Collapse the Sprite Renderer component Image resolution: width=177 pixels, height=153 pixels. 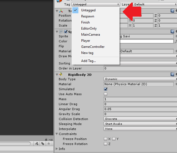57,32
